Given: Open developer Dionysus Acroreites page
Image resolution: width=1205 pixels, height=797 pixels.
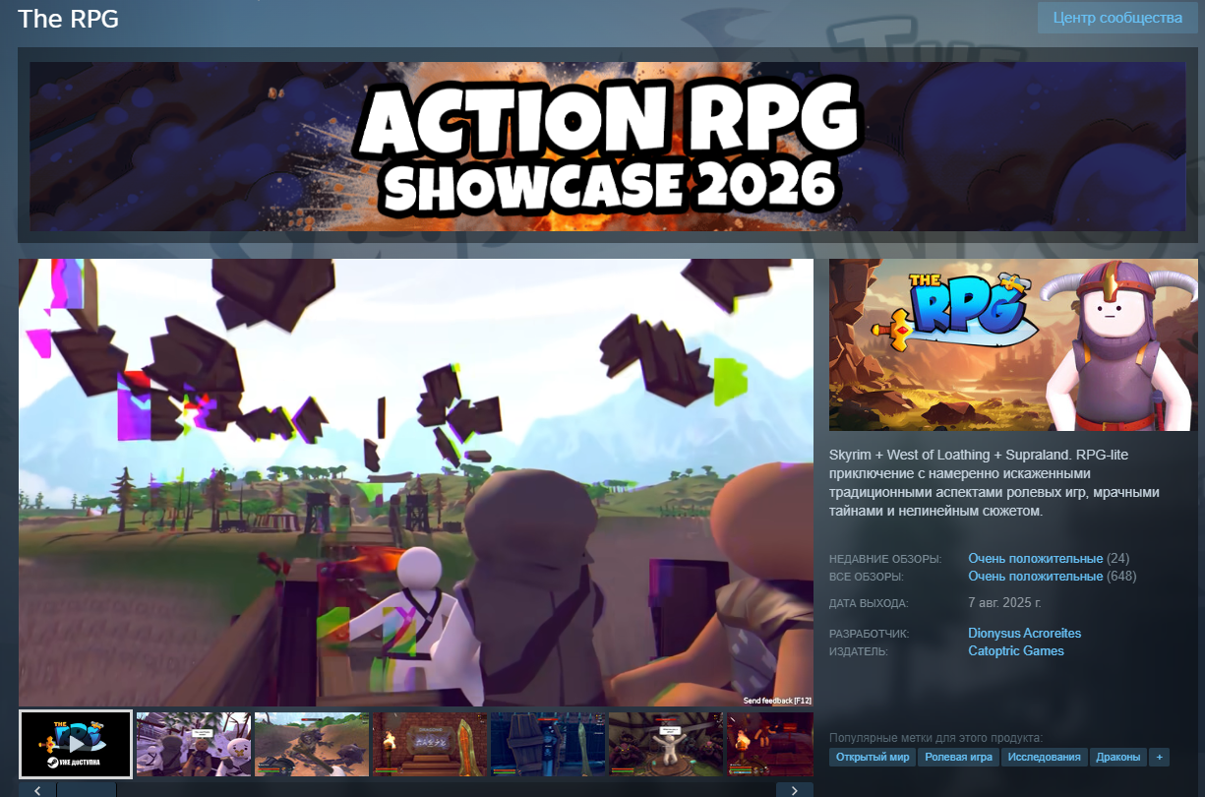Looking at the screenshot, I should tap(1024, 634).
